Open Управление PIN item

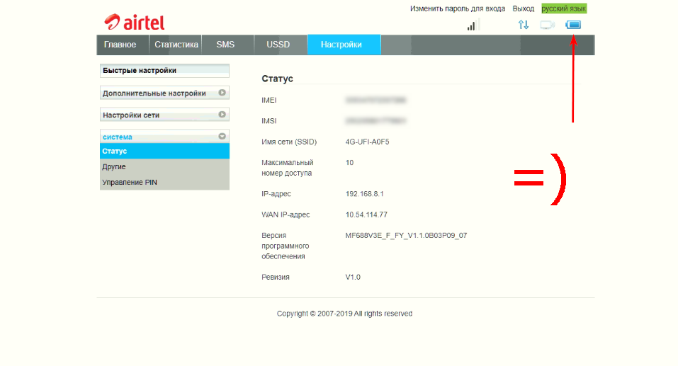tap(164, 182)
